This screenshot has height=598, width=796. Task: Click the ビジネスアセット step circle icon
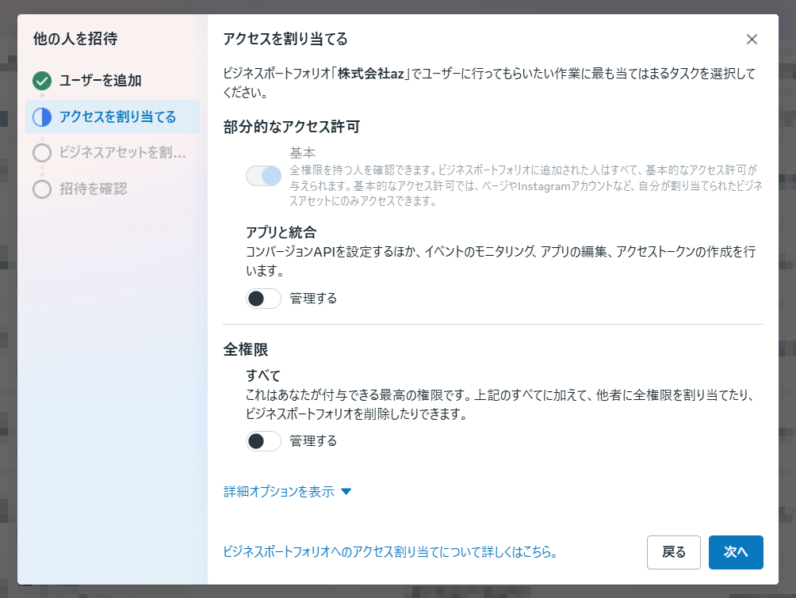[x=42, y=153]
